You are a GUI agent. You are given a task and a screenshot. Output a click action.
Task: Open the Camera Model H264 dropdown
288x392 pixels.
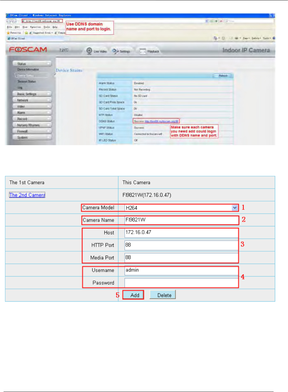pyautogui.click(x=181, y=208)
